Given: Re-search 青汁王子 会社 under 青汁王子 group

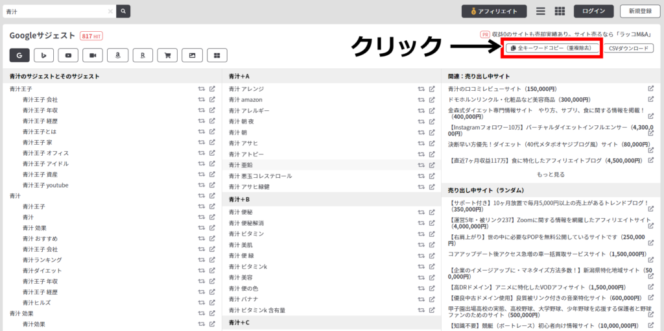Looking at the screenshot, I should click(202, 99).
